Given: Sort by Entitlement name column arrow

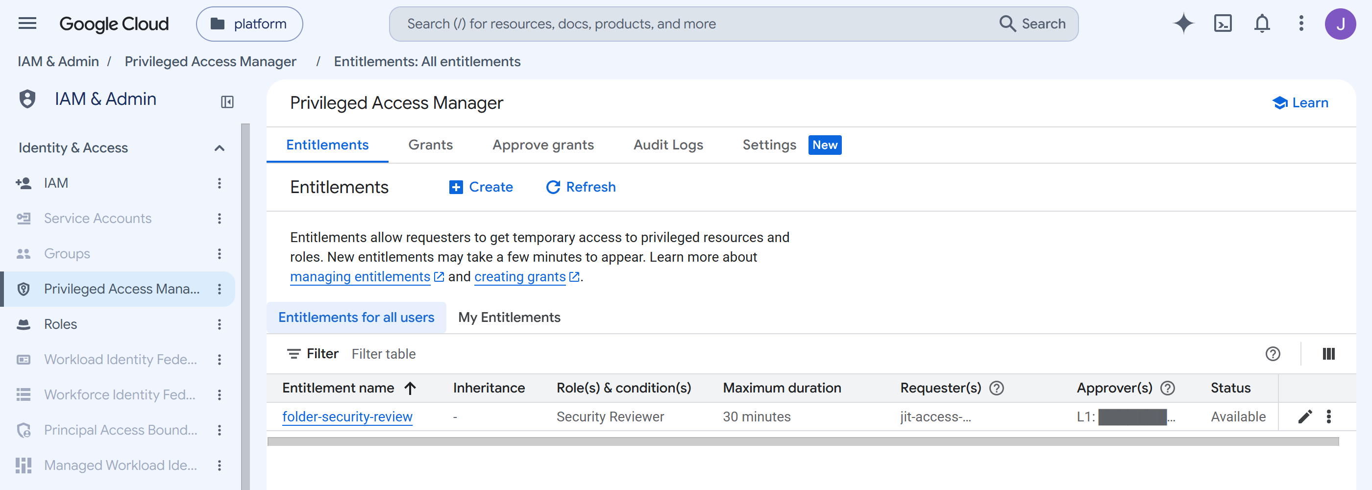Looking at the screenshot, I should click(410, 388).
